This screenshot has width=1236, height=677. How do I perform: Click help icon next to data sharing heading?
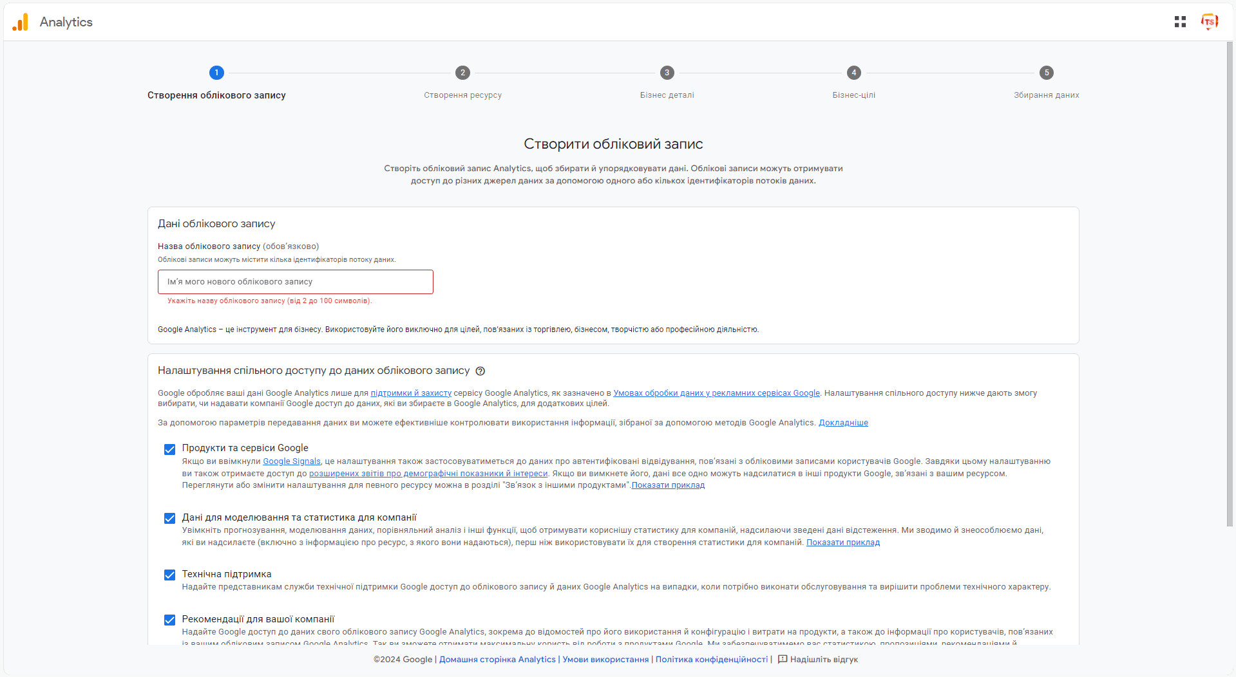pyautogui.click(x=480, y=371)
